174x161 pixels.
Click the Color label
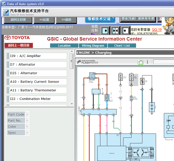point(16,127)
